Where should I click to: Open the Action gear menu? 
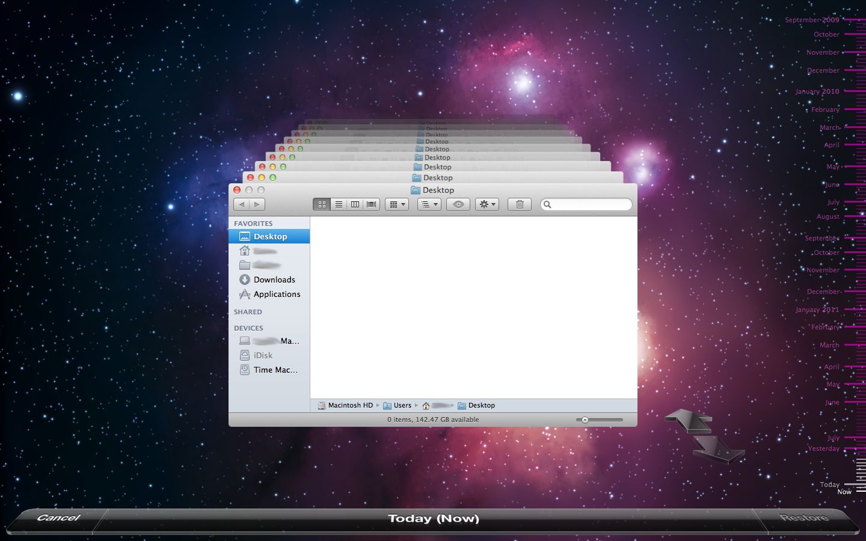487,204
